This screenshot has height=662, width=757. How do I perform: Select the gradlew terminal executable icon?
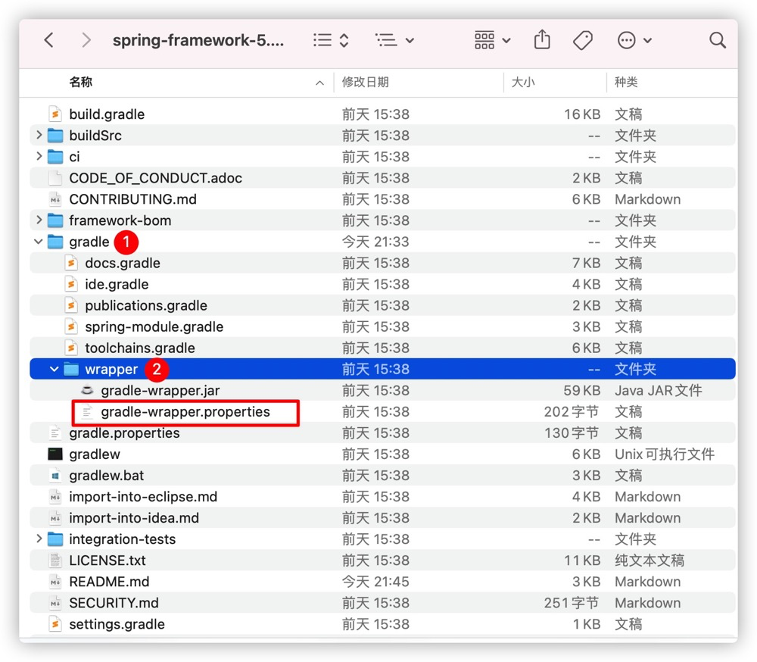[x=55, y=454]
